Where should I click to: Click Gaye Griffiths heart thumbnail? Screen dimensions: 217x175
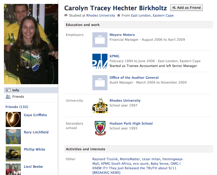[13, 119]
